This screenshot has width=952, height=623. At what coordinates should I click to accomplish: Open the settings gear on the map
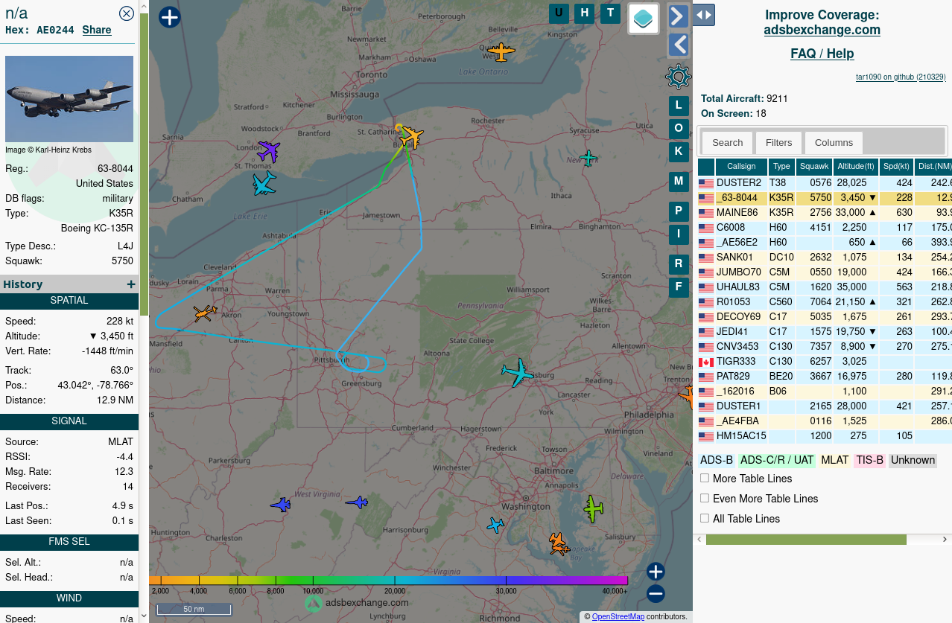[679, 76]
